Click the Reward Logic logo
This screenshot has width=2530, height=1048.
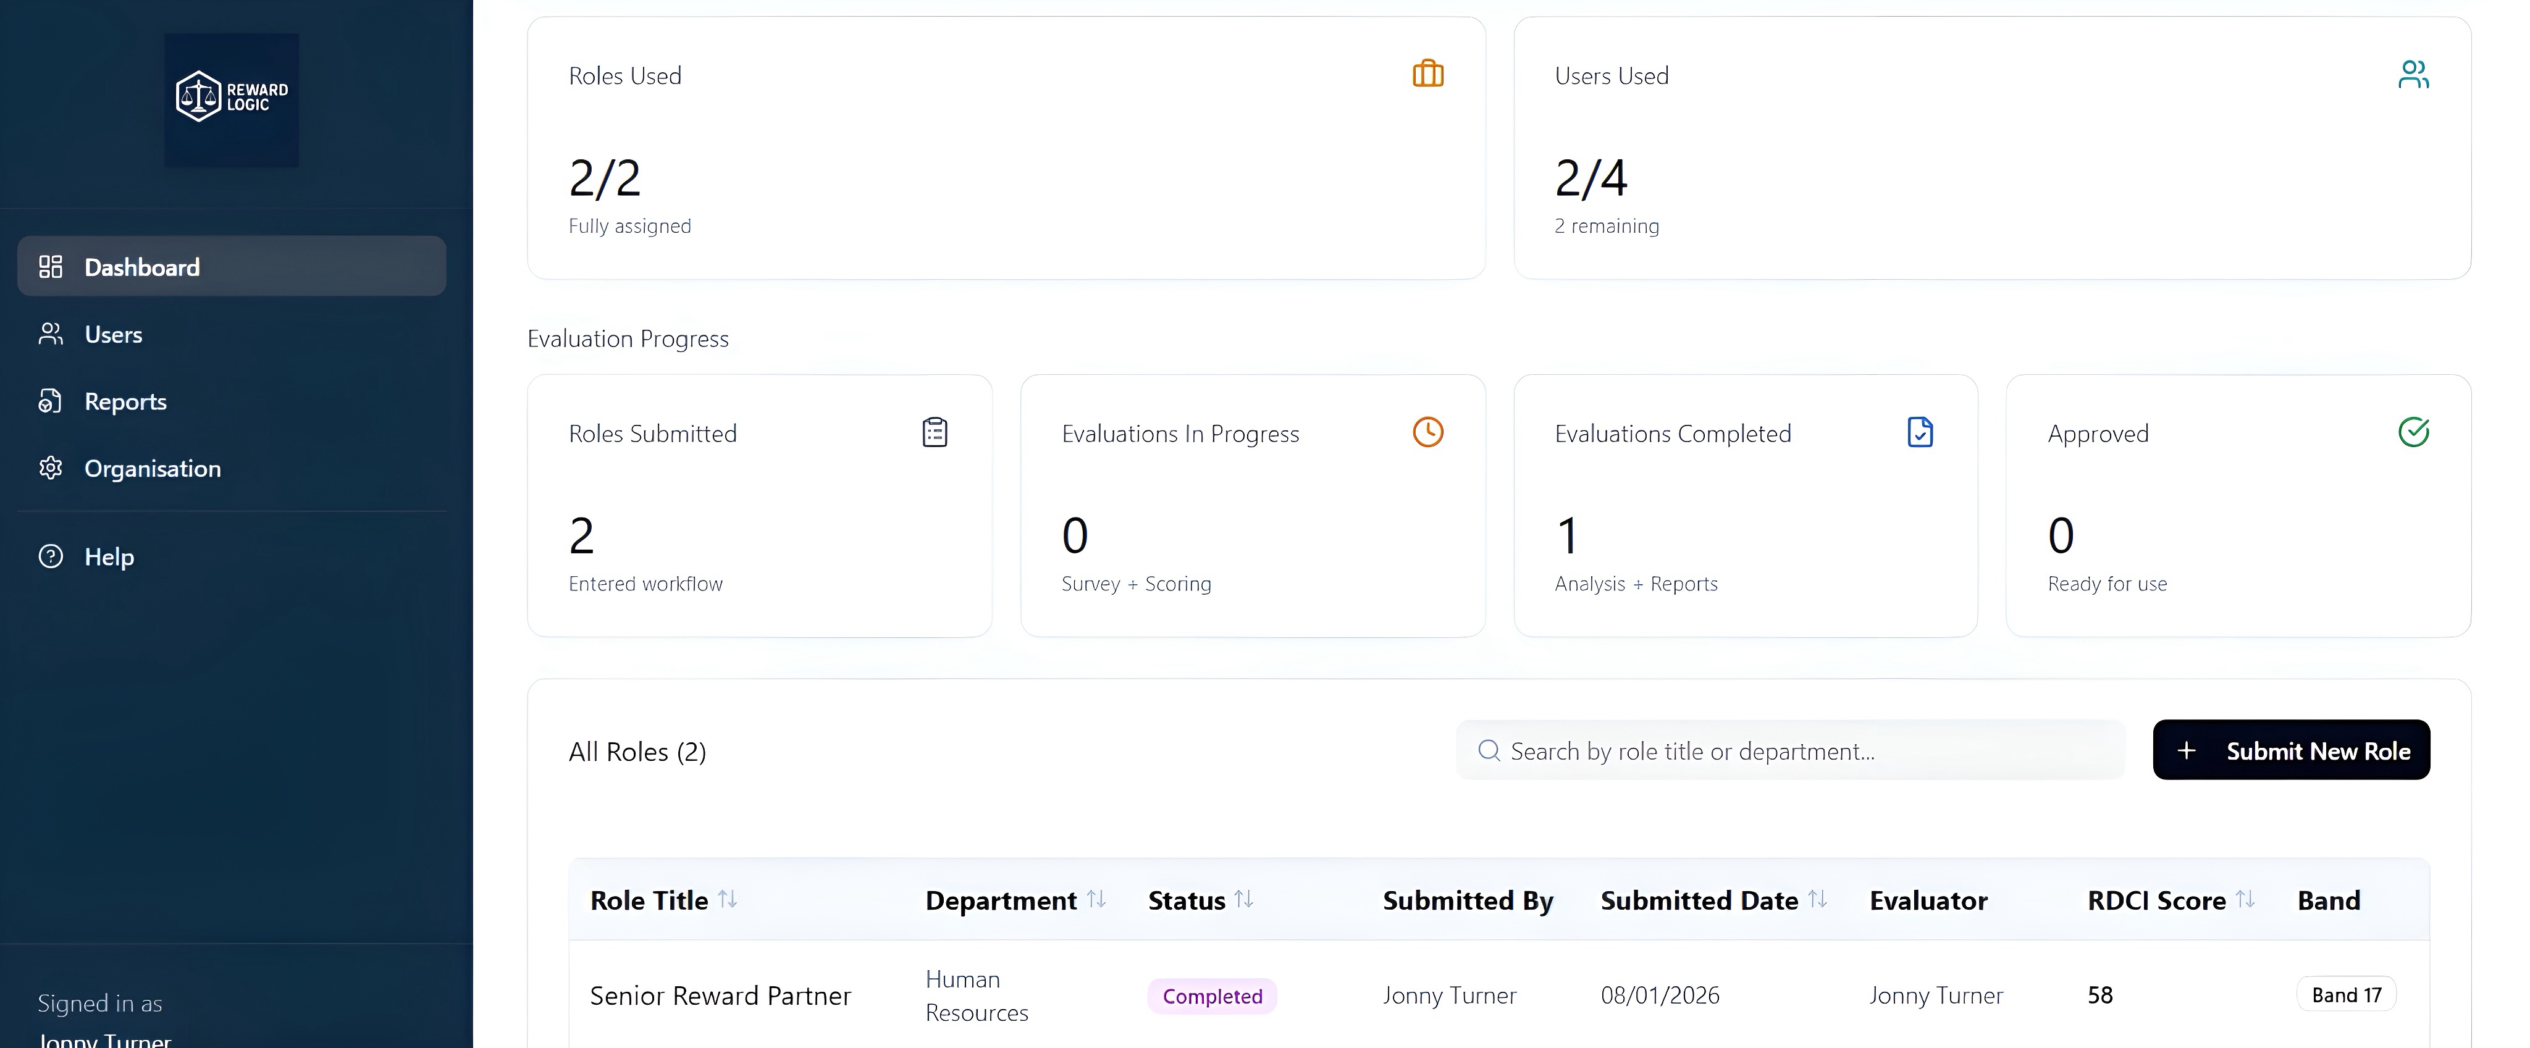tap(232, 99)
